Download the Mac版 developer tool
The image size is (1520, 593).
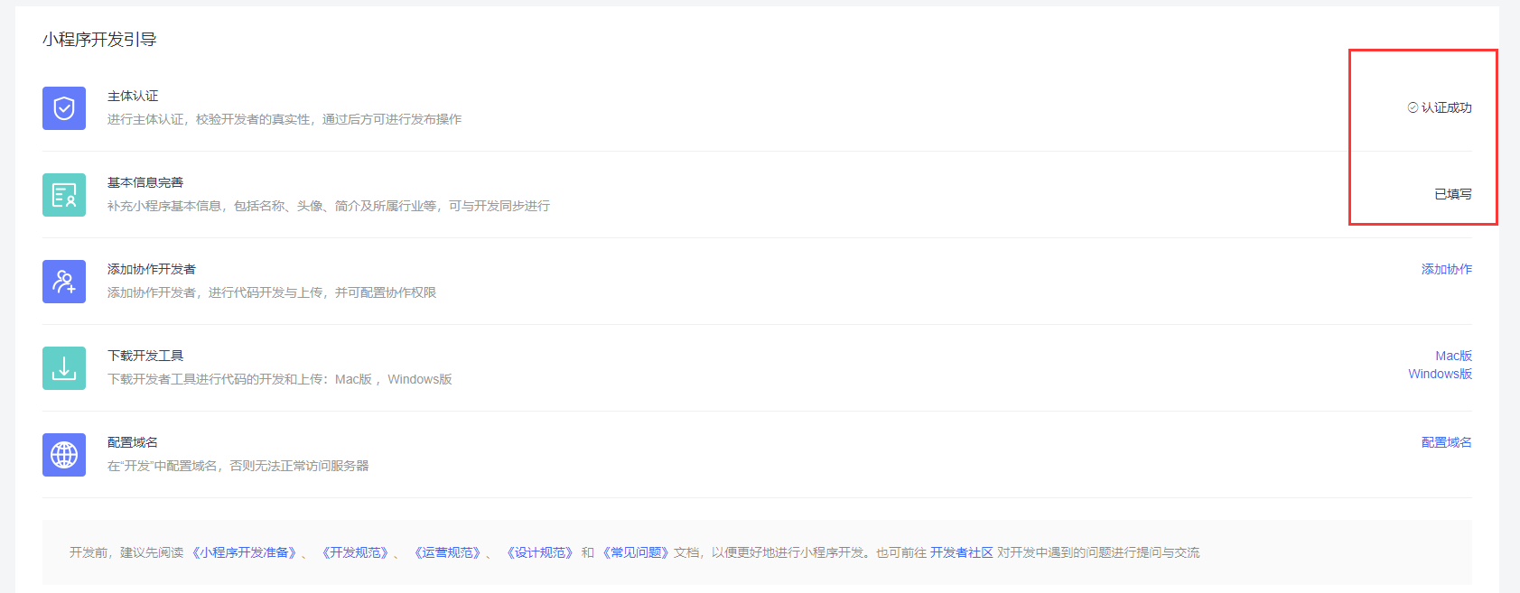click(1453, 356)
